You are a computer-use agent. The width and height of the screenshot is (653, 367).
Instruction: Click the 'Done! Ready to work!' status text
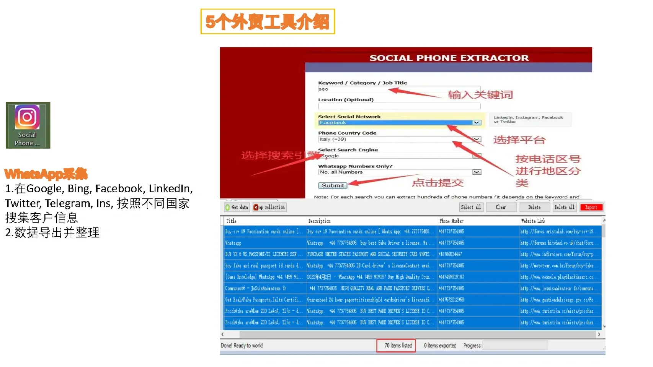click(x=242, y=346)
